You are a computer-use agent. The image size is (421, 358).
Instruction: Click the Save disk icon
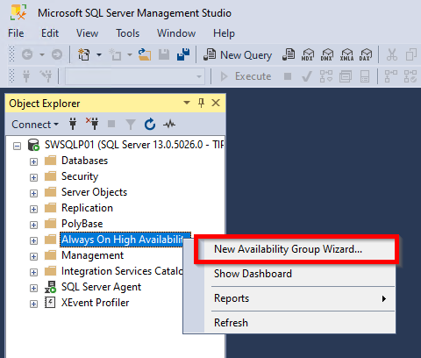click(x=164, y=54)
